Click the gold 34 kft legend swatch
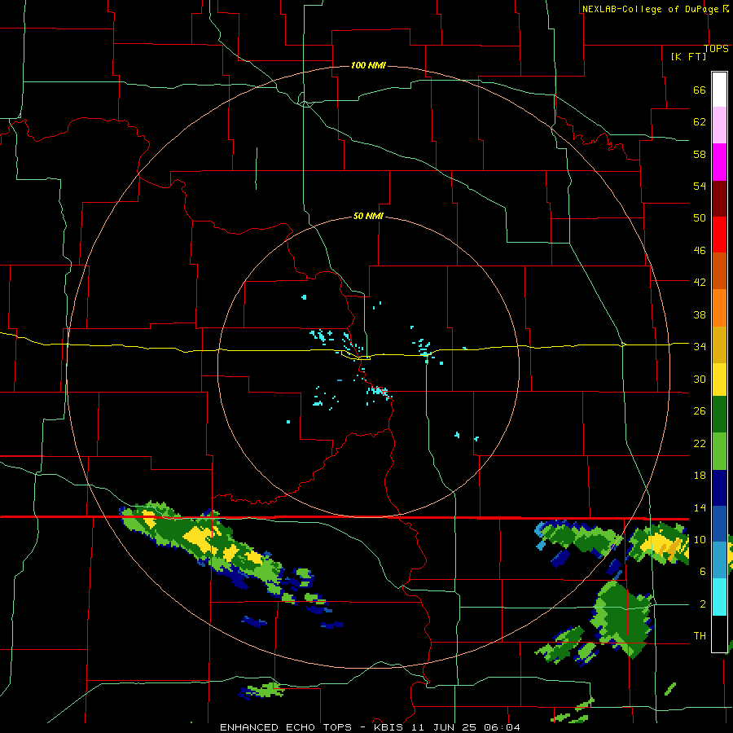Image resolution: width=733 pixels, height=733 pixels. click(719, 345)
